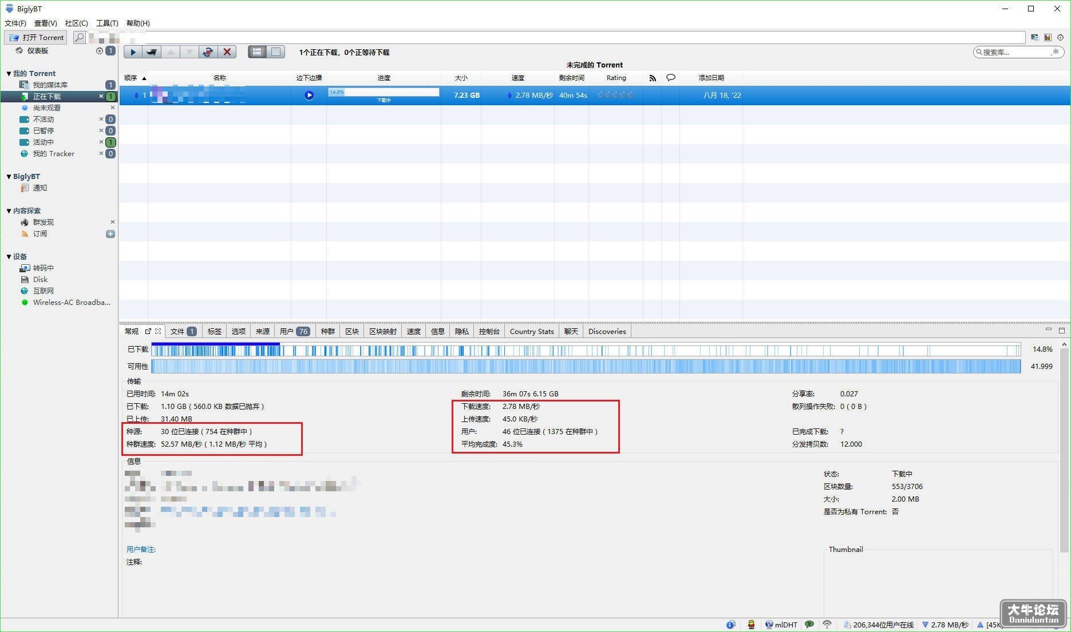This screenshot has height=632, width=1071.
Task: Click the magnifier search icon beside 打开 Torrent
Action: [80, 37]
